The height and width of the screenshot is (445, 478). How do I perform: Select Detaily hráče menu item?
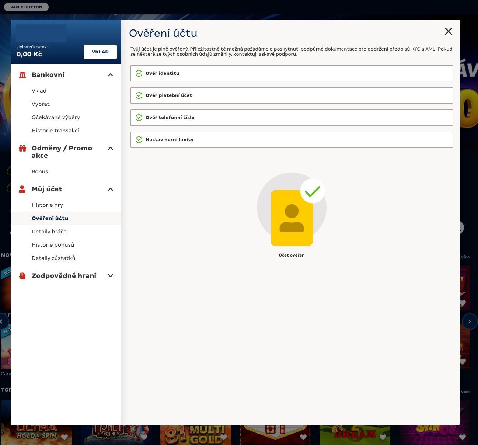click(x=49, y=232)
